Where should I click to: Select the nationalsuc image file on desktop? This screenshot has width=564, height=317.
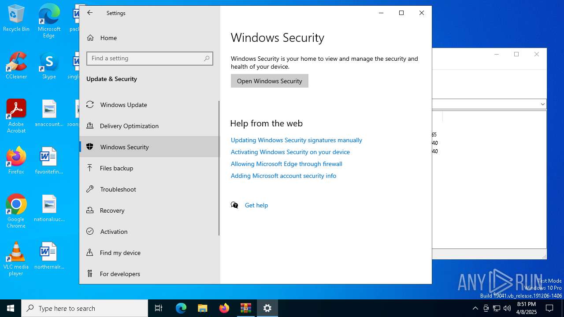49,208
